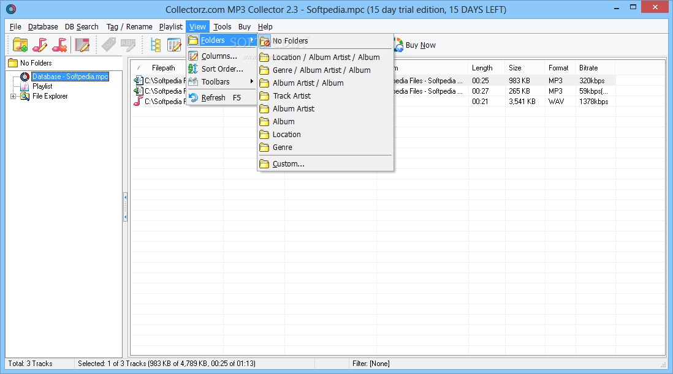The width and height of the screenshot is (673, 374).
Task: Sort by the Size column header
Action: click(x=525, y=68)
